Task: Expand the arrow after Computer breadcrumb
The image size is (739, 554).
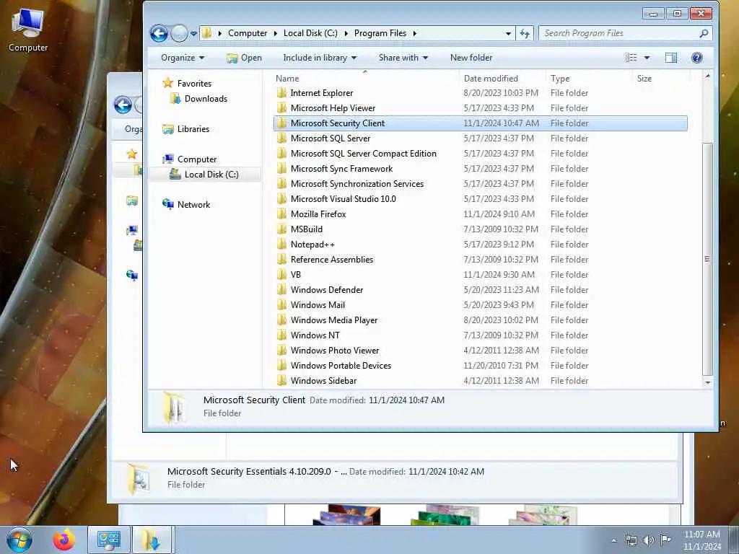Action: (x=276, y=33)
